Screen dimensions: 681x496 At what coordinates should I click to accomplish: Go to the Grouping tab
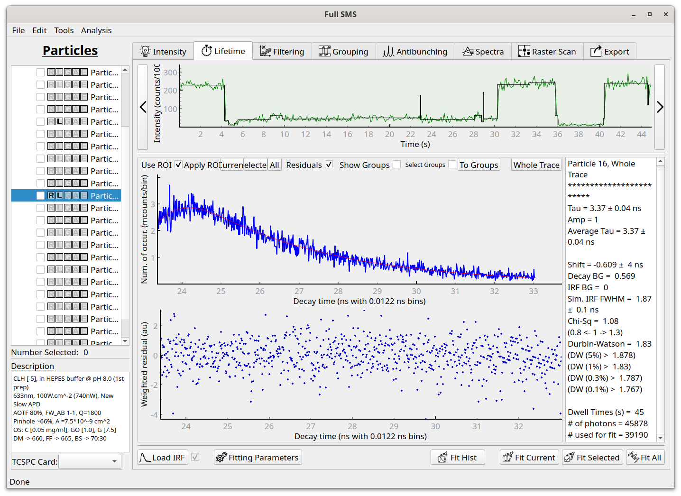point(343,51)
